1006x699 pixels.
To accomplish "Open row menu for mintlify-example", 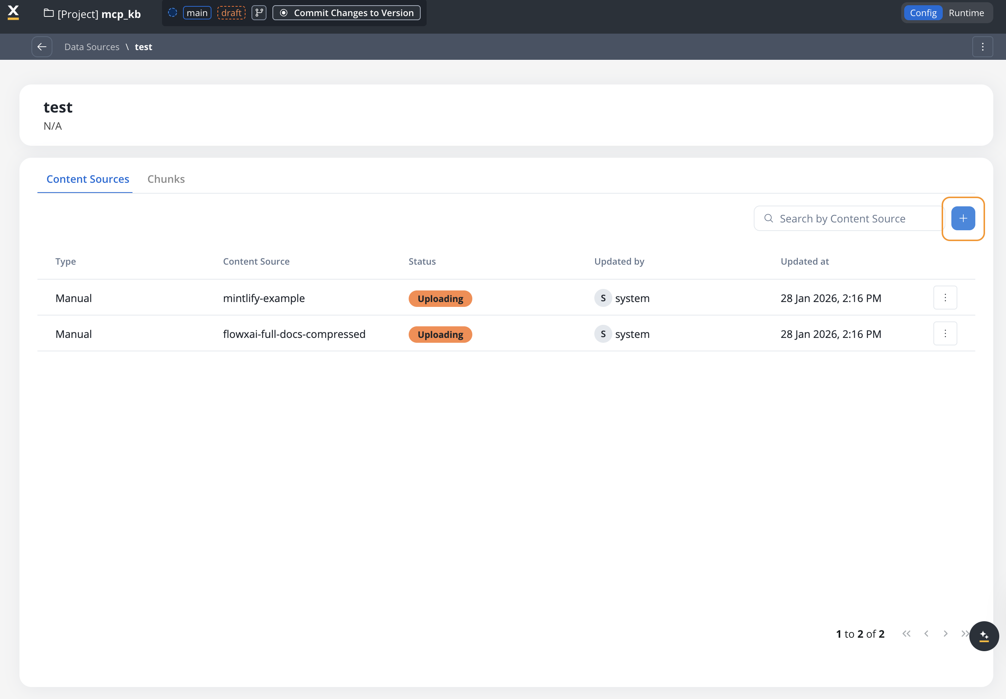I will 945,298.
